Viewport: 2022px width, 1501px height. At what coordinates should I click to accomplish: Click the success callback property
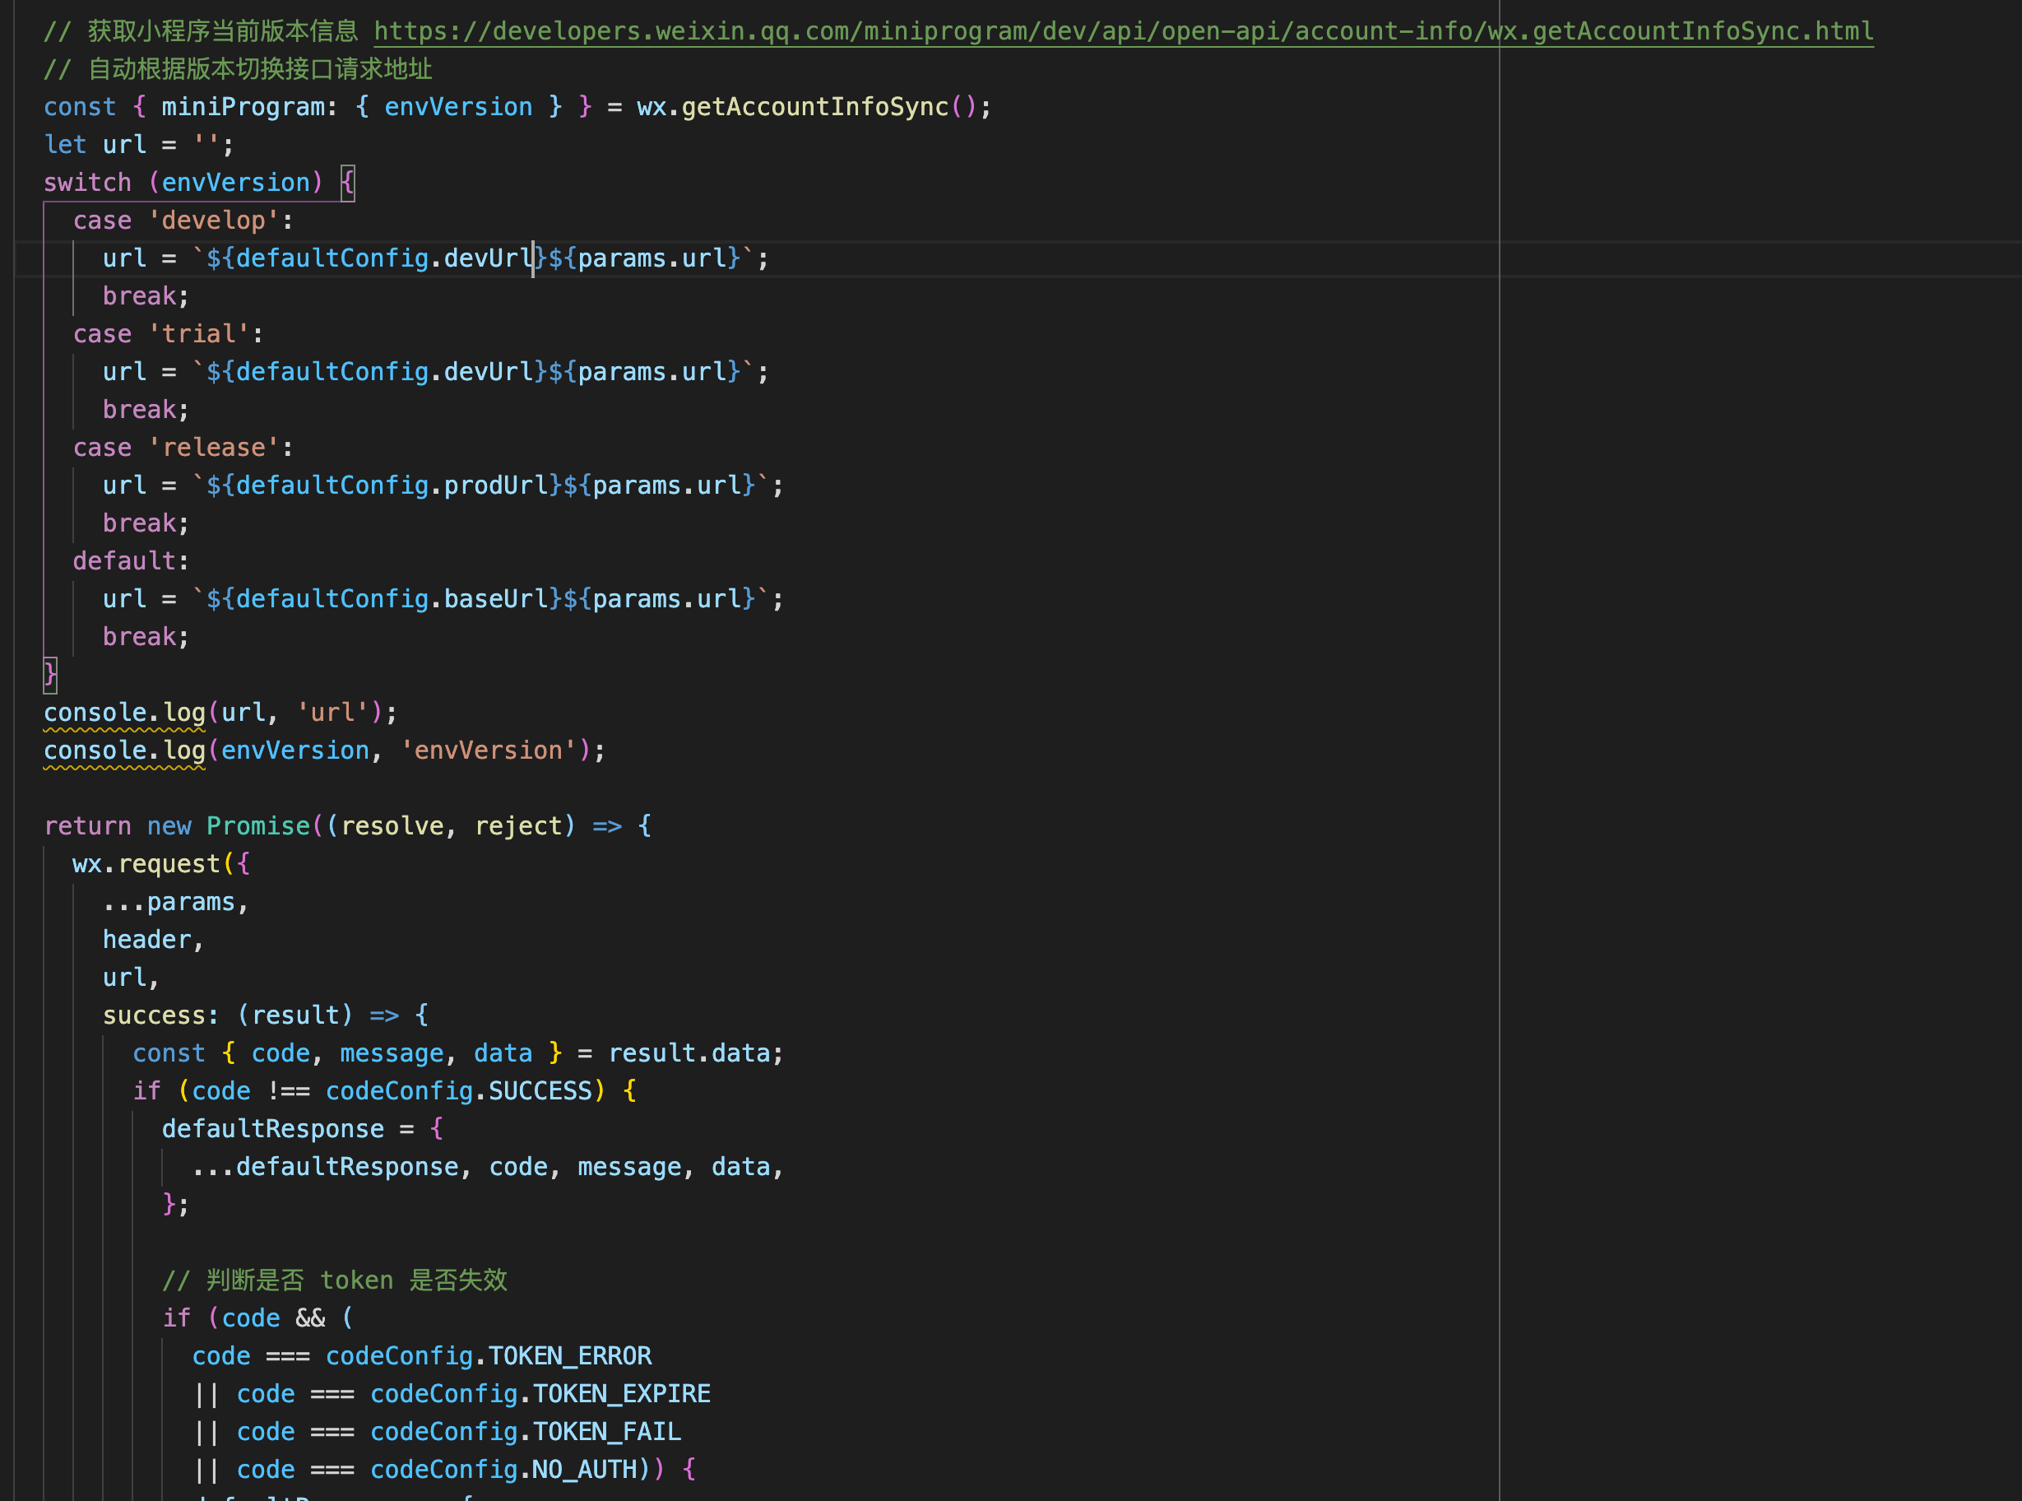point(155,1015)
